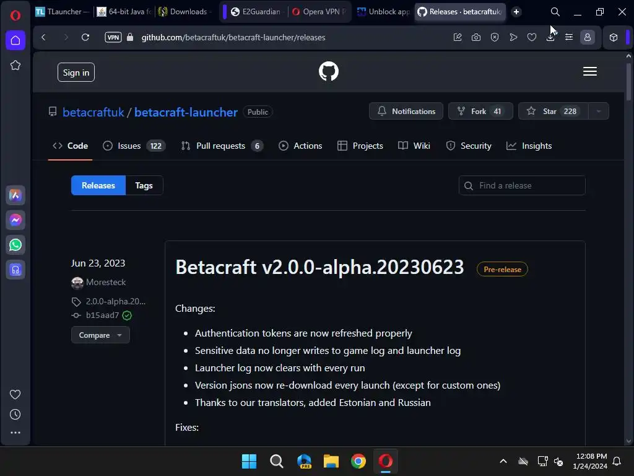This screenshot has height=476, width=634.
Task: Open sidebar setup three-dots icon
Action: pyautogui.click(x=15, y=433)
